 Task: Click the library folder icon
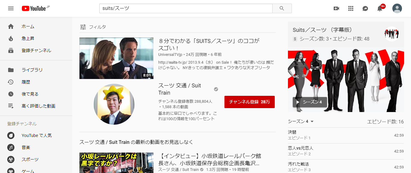pyautogui.click(x=11, y=70)
